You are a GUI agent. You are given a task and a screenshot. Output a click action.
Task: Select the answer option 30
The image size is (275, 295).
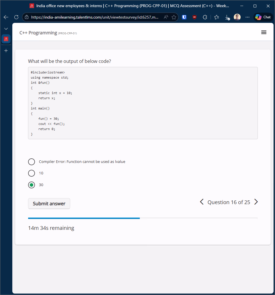[x=32, y=185]
